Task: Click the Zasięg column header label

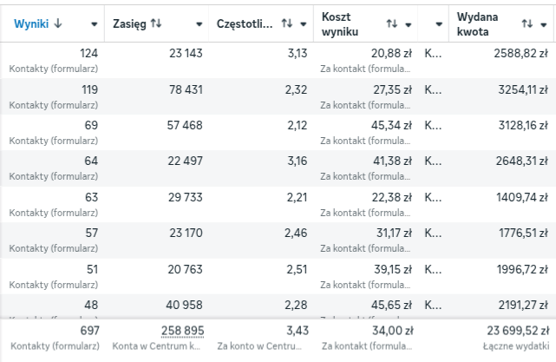Action: coord(130,23)
